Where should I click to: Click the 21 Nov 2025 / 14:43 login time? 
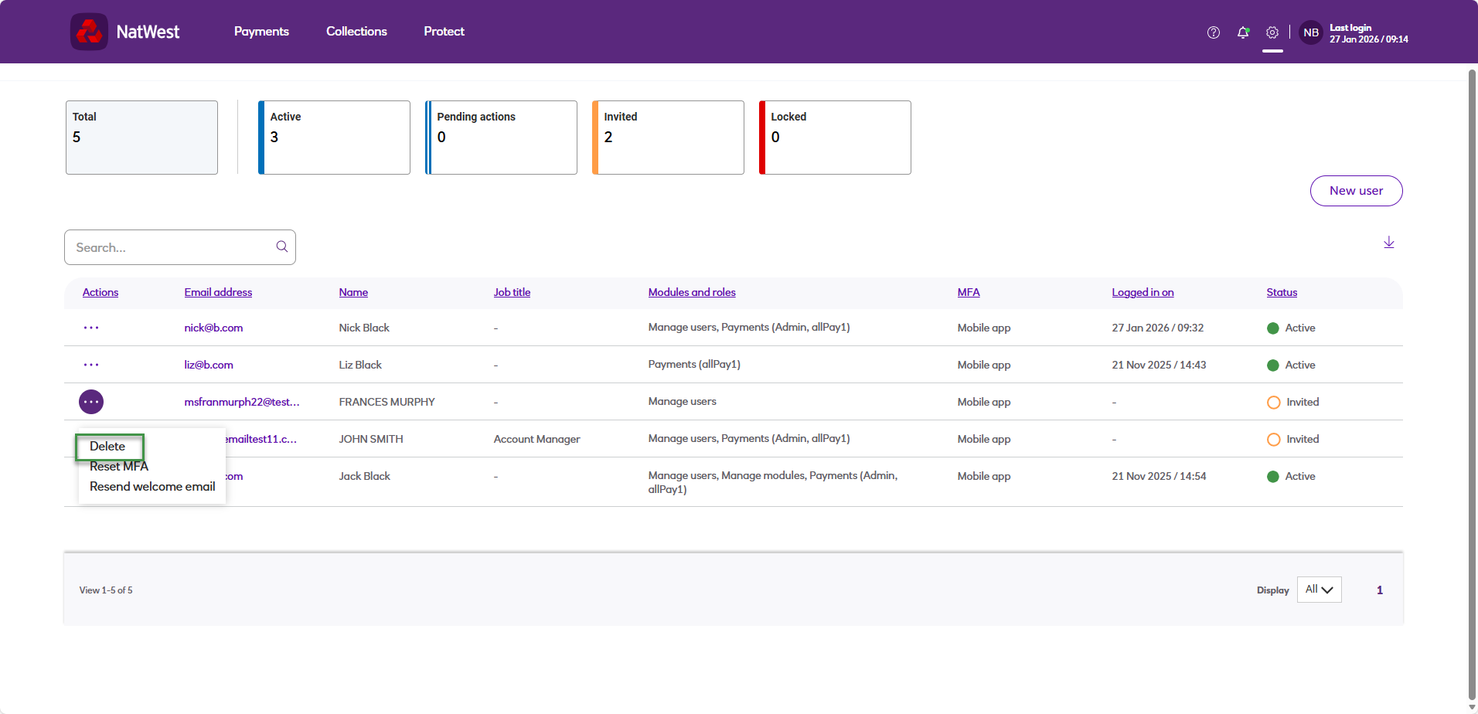click(x=1159, y=365)
